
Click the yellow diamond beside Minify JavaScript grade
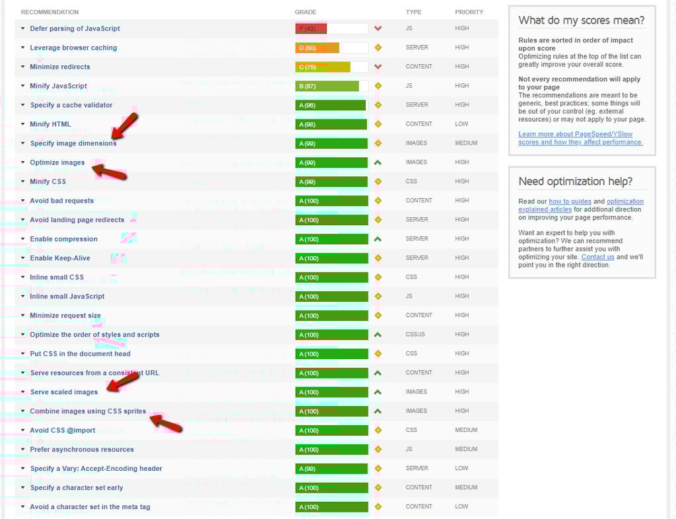[378, 86]
